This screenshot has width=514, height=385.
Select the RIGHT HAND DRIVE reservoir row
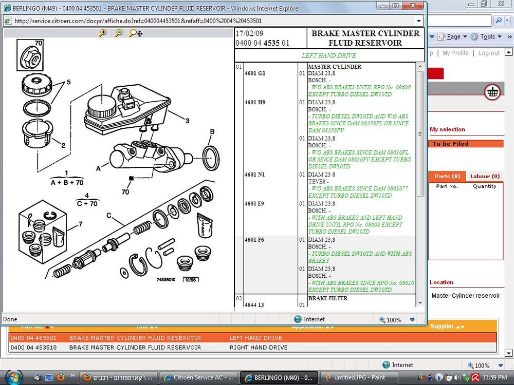[252, 348]
